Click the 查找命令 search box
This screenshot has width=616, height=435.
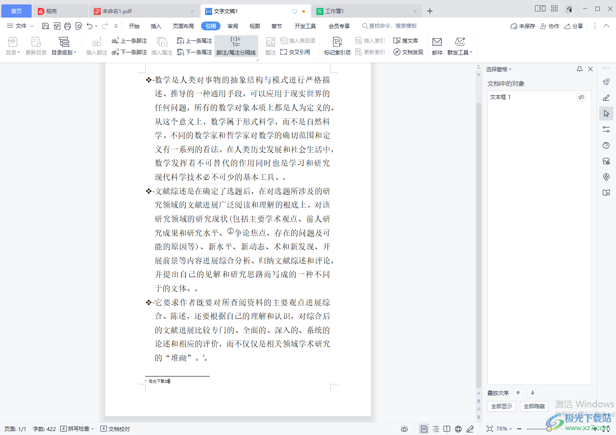point(389,26)
